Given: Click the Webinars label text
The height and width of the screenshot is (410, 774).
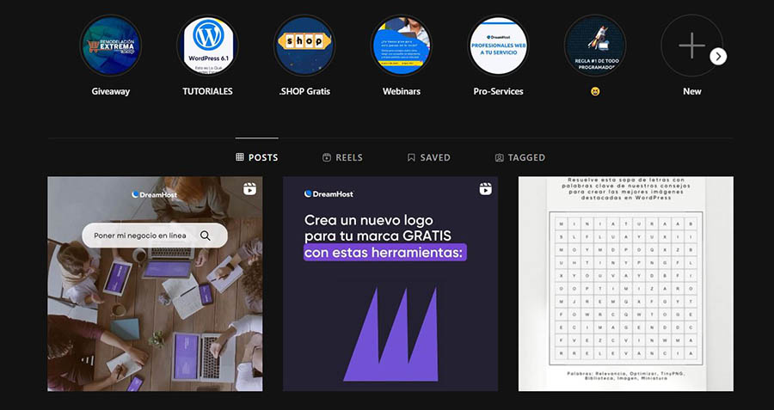Looking at the screenshot, I should click(401, 91).
